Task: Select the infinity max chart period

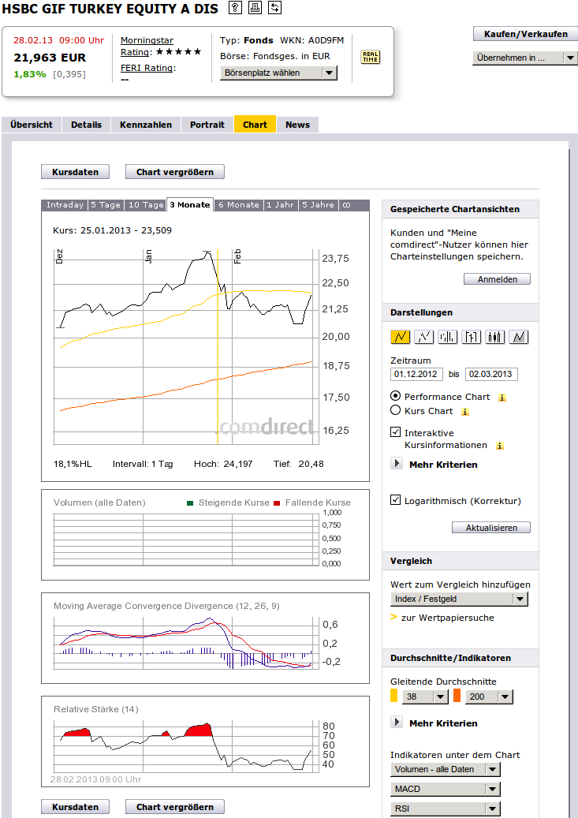Action: click(x=347, y=205)
